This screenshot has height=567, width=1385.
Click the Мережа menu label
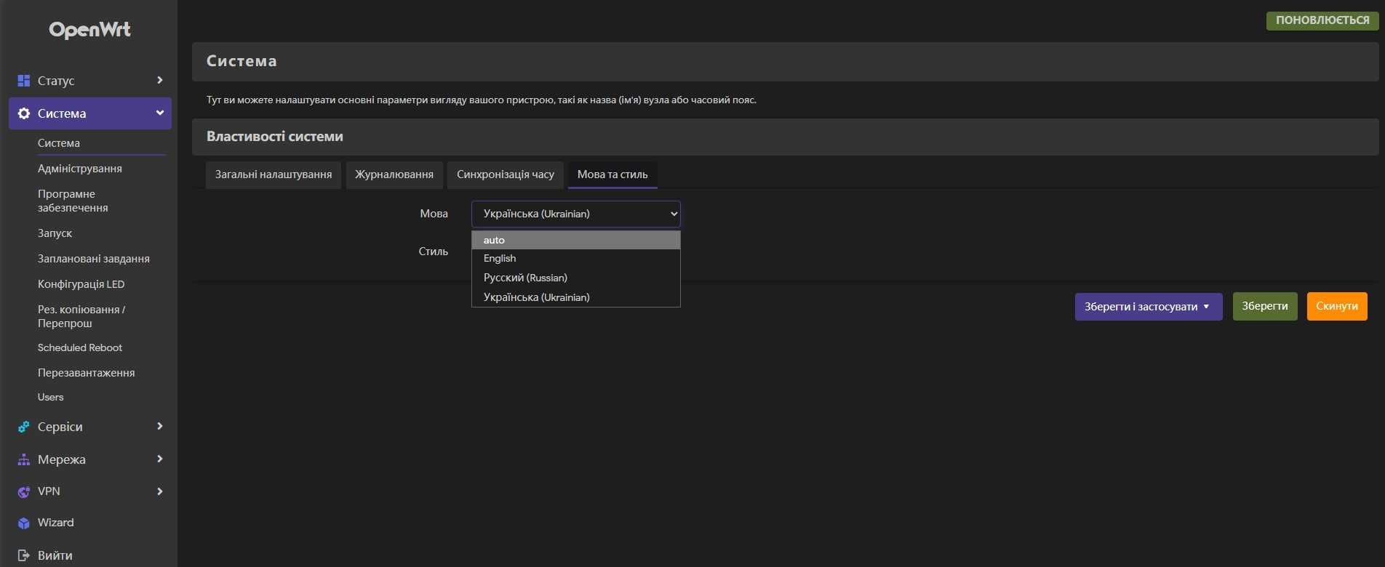[x=62, y=459]
